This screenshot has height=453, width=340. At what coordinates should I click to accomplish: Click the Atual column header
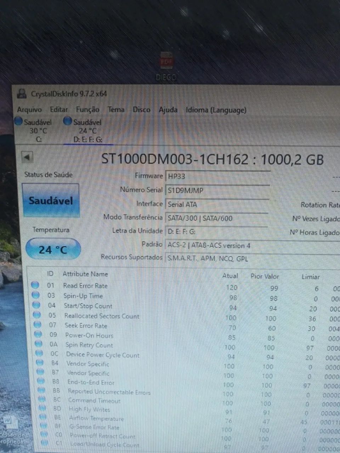[230, 276]
